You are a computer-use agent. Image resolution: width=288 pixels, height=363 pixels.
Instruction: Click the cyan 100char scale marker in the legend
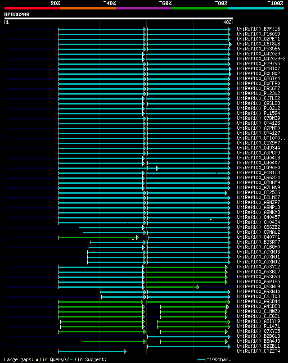[x=201, y=360]
